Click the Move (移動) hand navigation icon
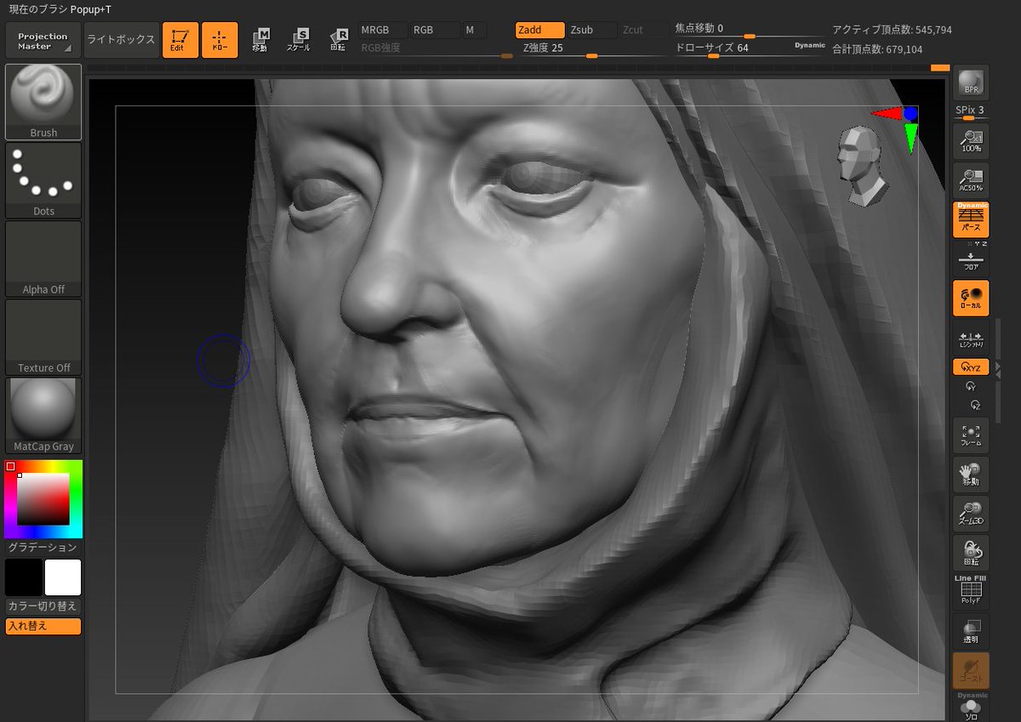This screenshot has width=1021, height=722. pyautogui.click(x=971, y=475)
